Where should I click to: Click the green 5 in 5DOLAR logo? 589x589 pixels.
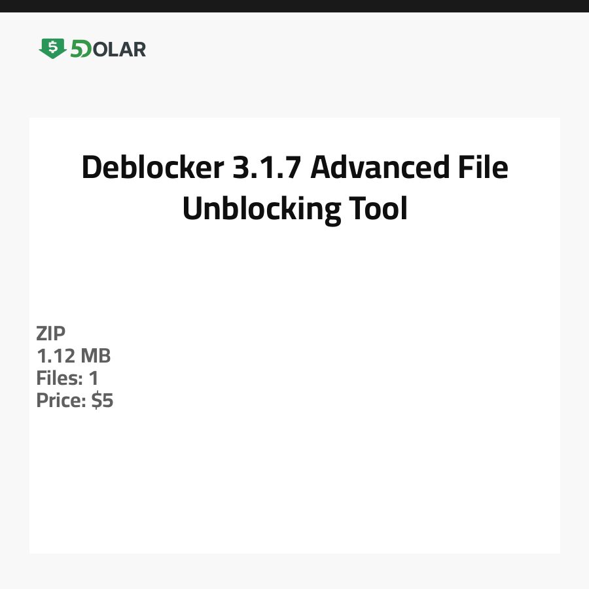[x=77, y=49]
